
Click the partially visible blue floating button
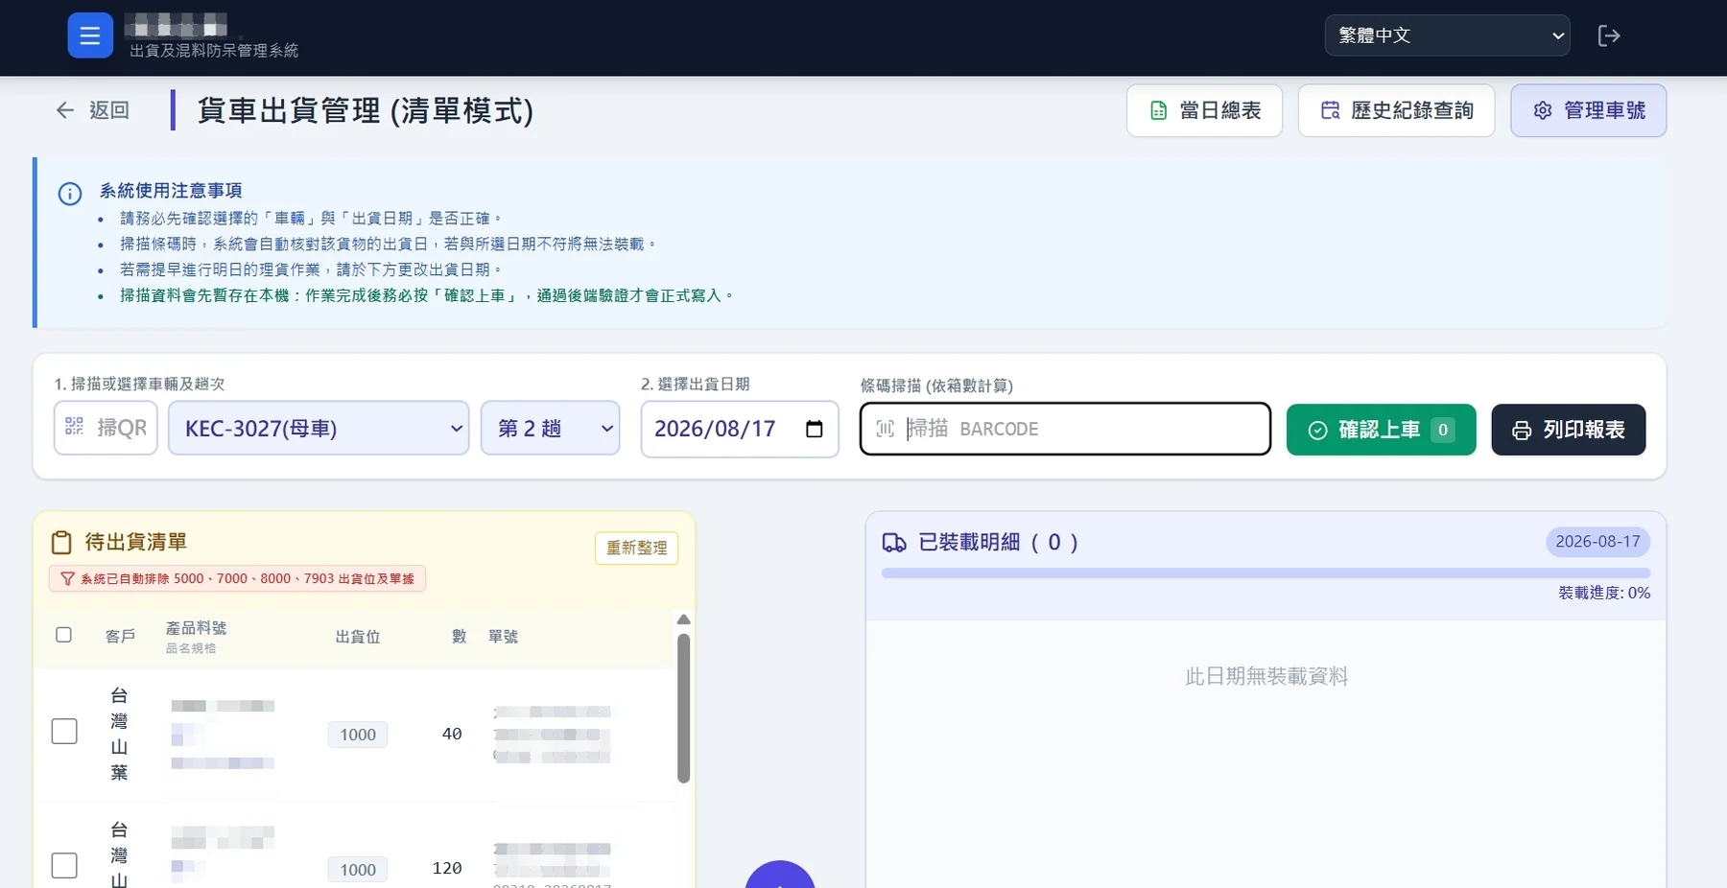click(x=780, y=875)
